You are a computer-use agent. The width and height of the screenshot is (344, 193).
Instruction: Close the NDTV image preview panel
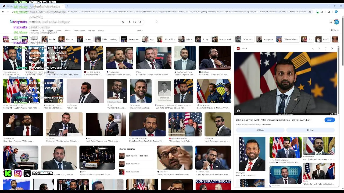coord(332,49)
